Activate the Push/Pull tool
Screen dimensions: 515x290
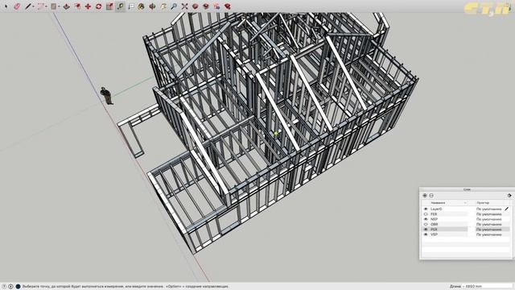[66, 6]
